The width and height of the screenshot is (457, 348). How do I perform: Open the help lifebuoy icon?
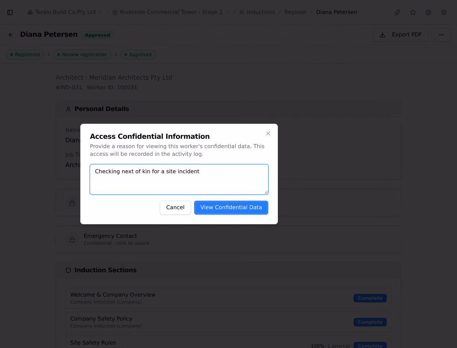point(428,12)
